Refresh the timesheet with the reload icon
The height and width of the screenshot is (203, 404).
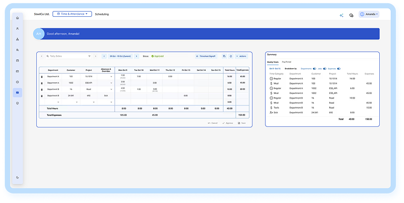point(231,56)
